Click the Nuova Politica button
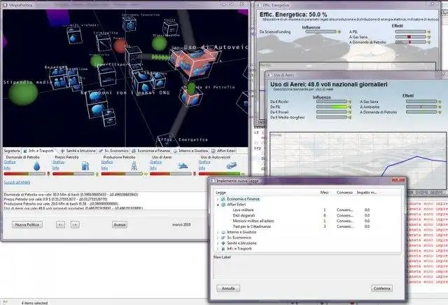The width and height of the screenshot is (448, 305). [27, 224]
